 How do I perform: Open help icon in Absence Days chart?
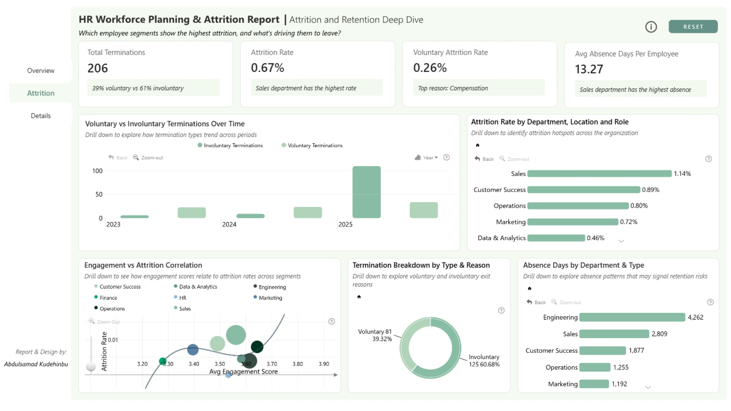pyautogui.click(x=710, y=302)
